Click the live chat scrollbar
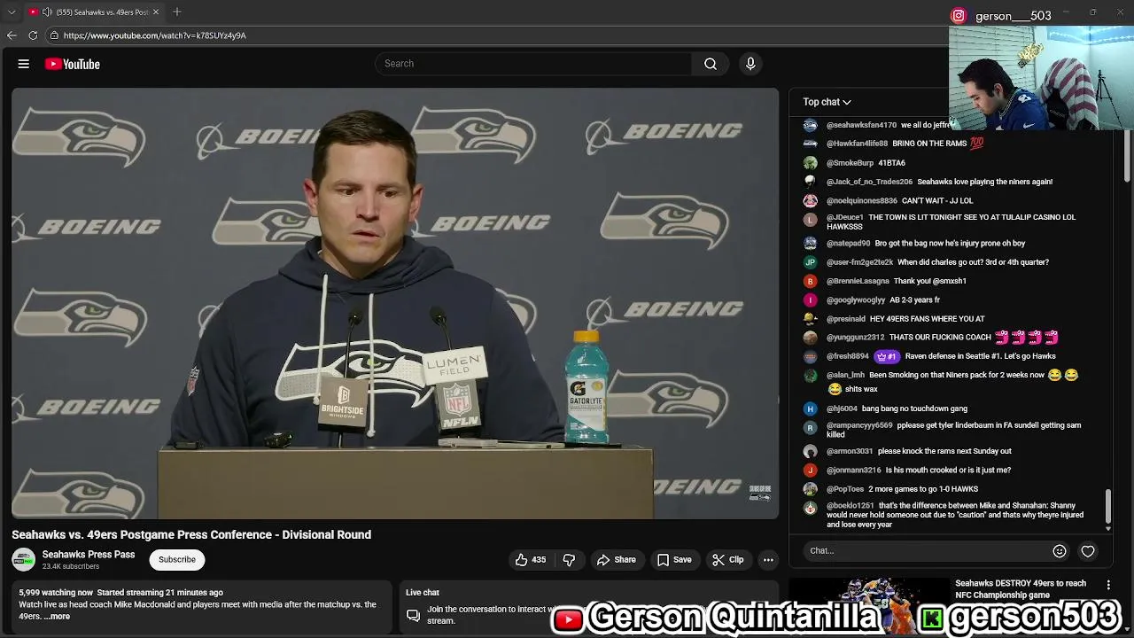 [x=1108, y=506]
